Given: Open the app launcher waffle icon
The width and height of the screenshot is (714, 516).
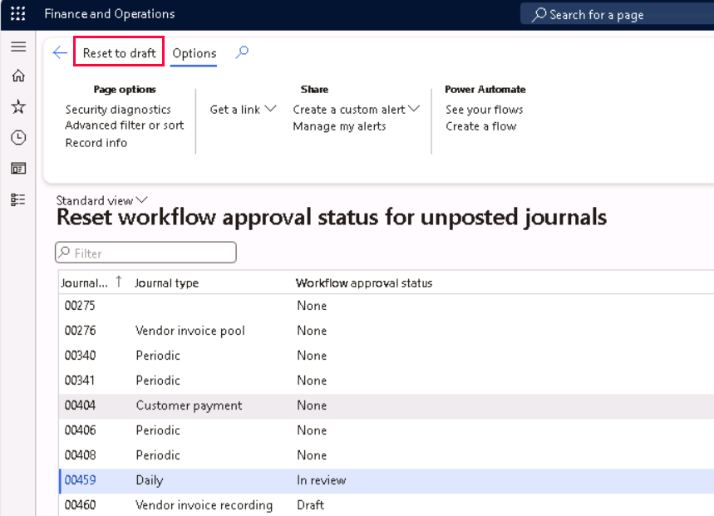Looking at the screenshot, I should 17,14.
